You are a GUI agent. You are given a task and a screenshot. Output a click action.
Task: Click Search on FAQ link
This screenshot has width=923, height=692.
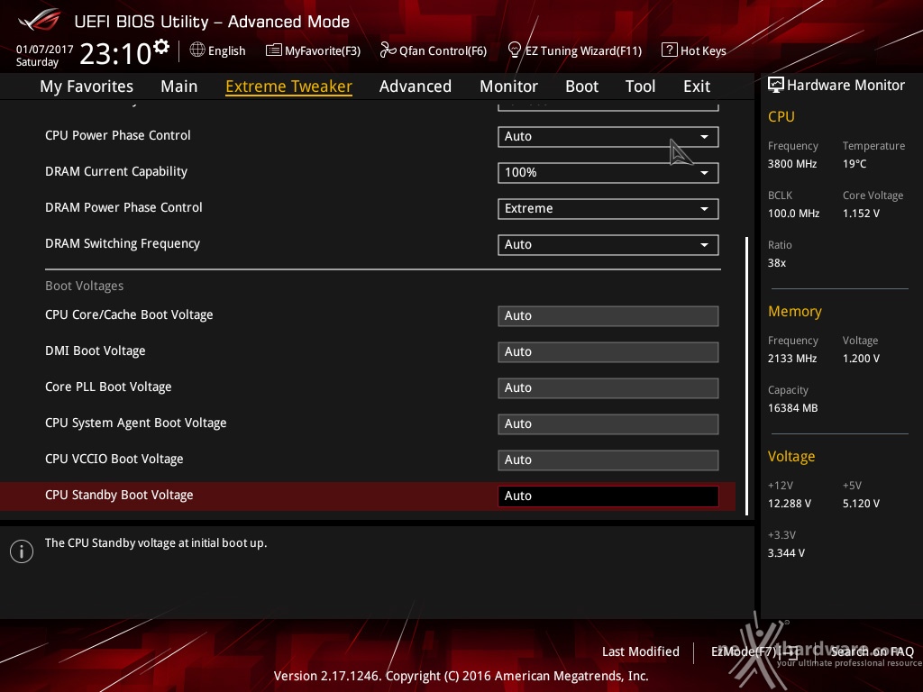coord(872,651)
